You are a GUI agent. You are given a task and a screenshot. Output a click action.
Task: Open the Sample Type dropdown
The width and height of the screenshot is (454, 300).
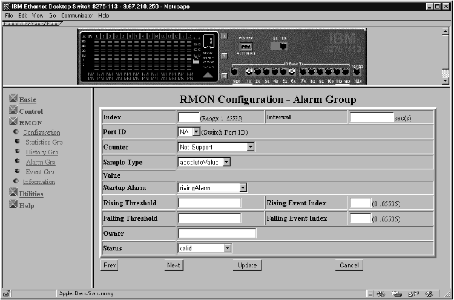(226, 162)
